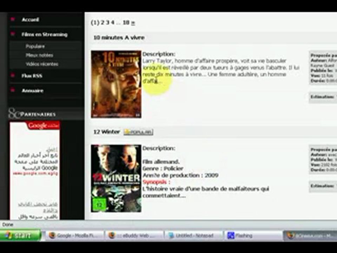The width and height of the screenshot is (337, 253).
Task: Open the 12 Winter film title
Action: pos(107,132)
